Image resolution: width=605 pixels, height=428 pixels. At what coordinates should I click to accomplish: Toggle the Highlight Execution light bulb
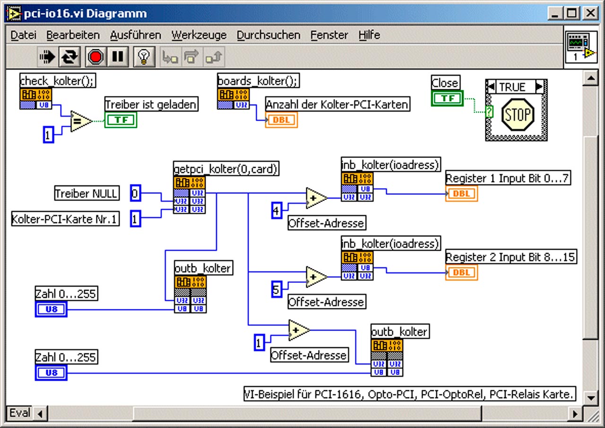click(x=143, y=57)
